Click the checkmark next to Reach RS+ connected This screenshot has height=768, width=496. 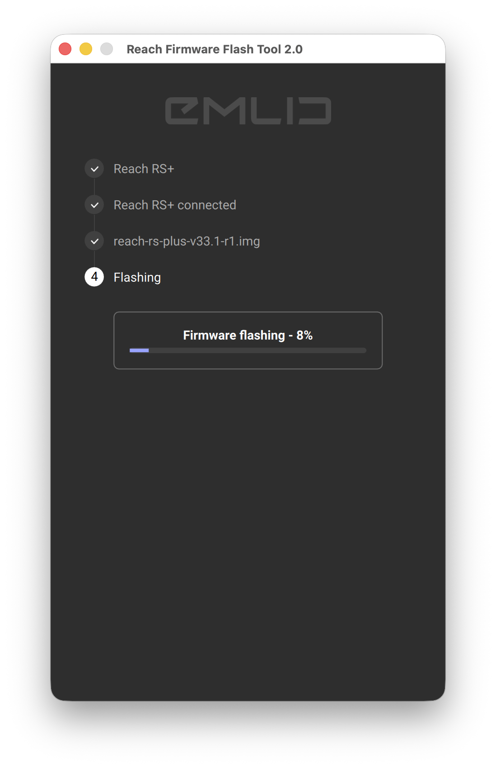(94, 205)
